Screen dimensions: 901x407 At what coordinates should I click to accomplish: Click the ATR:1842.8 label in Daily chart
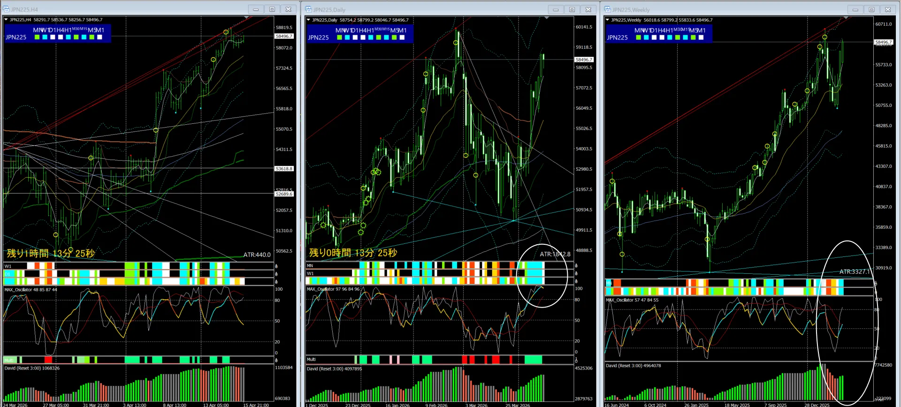(x=555, y=254)
